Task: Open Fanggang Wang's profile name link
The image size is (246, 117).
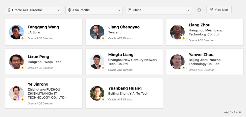Action: point(43,27)
